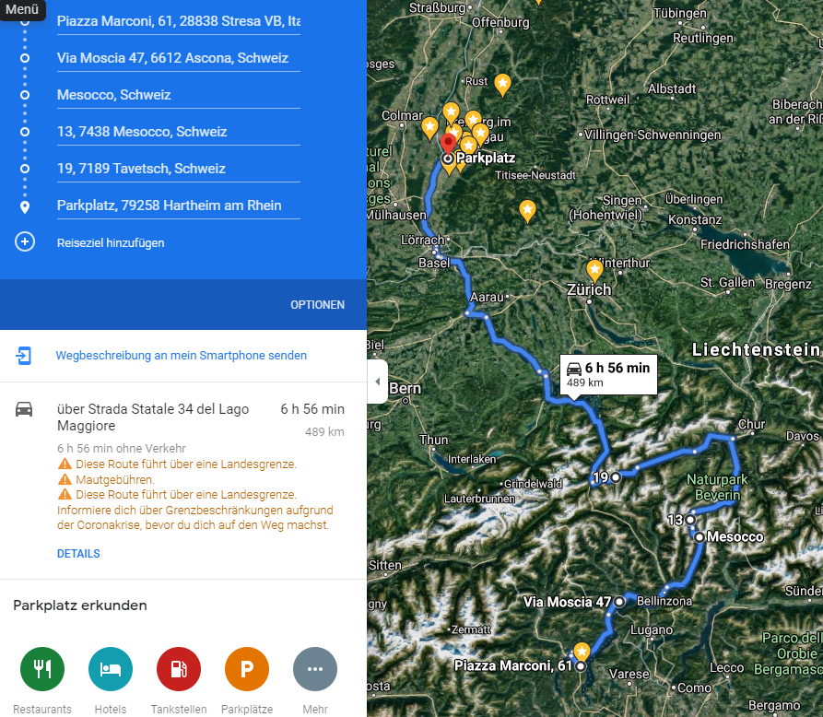Click the plus icon to add destination
The image size is (823, 717).
pos(25,242)
